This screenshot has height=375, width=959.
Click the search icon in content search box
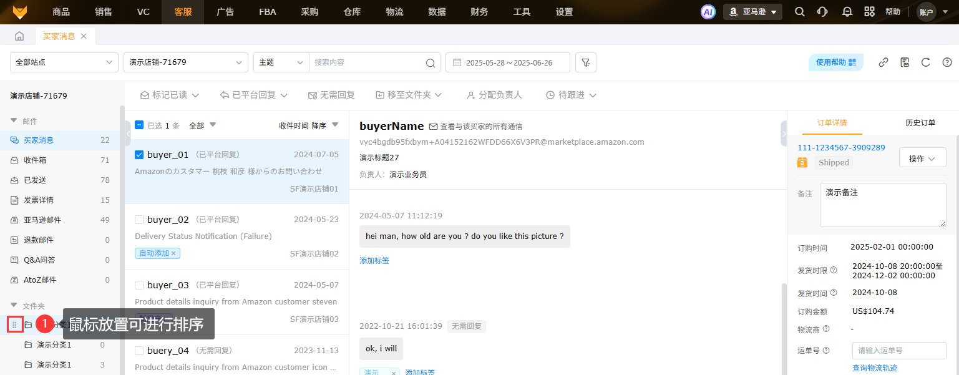430,62
